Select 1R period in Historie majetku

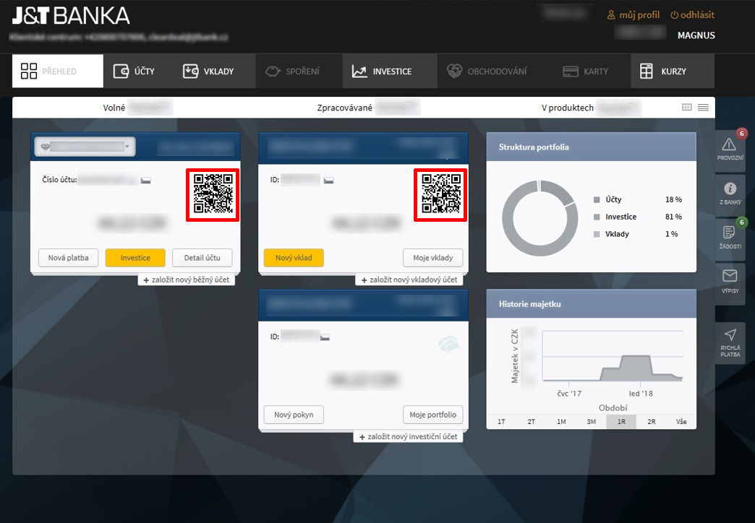point(621,421)
